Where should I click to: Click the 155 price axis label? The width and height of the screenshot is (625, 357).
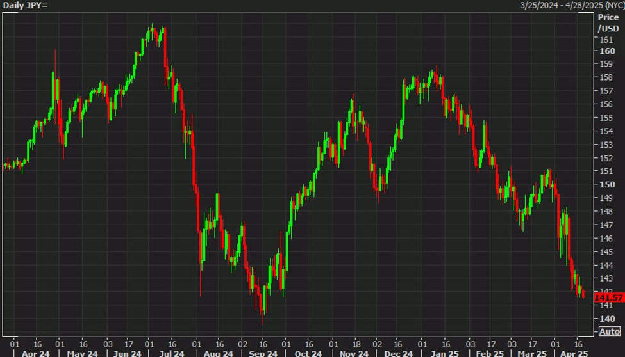(x=606, y=118)
